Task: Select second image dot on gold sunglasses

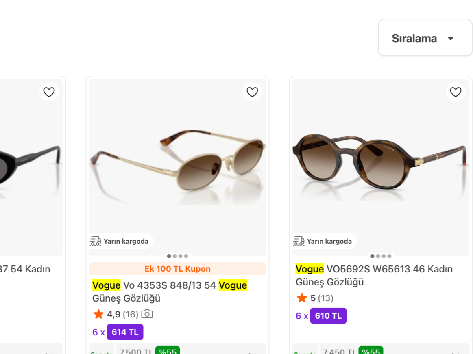Action: tap(174, 256)
